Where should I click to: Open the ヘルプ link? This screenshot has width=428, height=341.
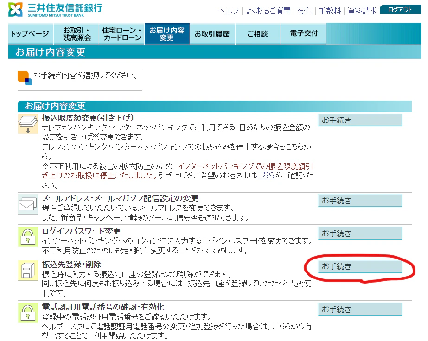pyautogui.click(x=228, y=11)
